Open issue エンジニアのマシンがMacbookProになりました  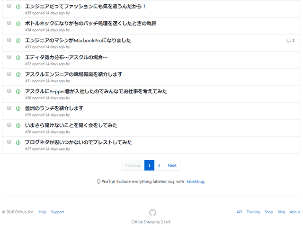pyautogui.click(x=78, y=41)
